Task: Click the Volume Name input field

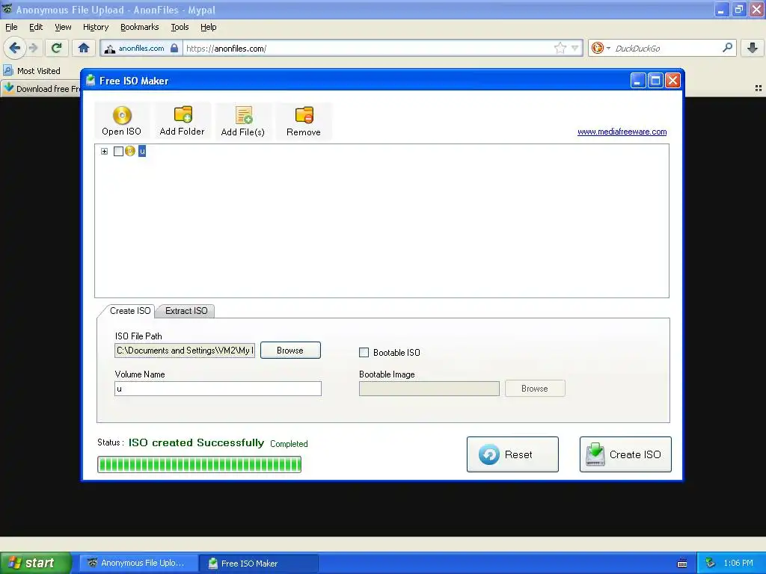Action: [218, 389]
